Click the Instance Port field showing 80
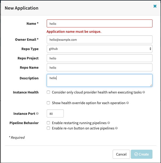Viewport: 161px width, 163px height. (55, 113)
